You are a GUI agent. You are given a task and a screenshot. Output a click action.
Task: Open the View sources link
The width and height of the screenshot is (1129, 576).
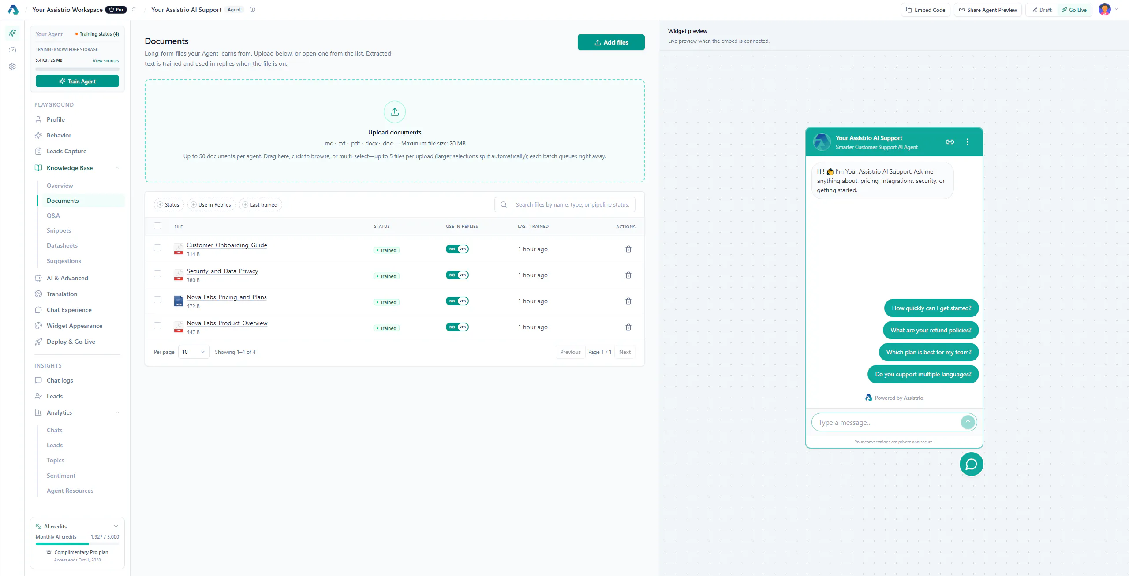pyautogui.click(x=105, y=61)
